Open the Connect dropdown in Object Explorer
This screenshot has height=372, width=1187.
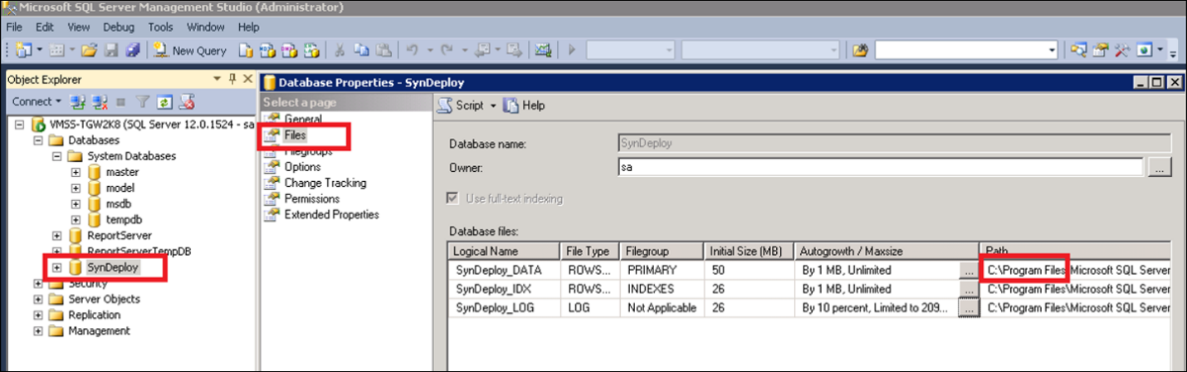click(x=37, y=101)
